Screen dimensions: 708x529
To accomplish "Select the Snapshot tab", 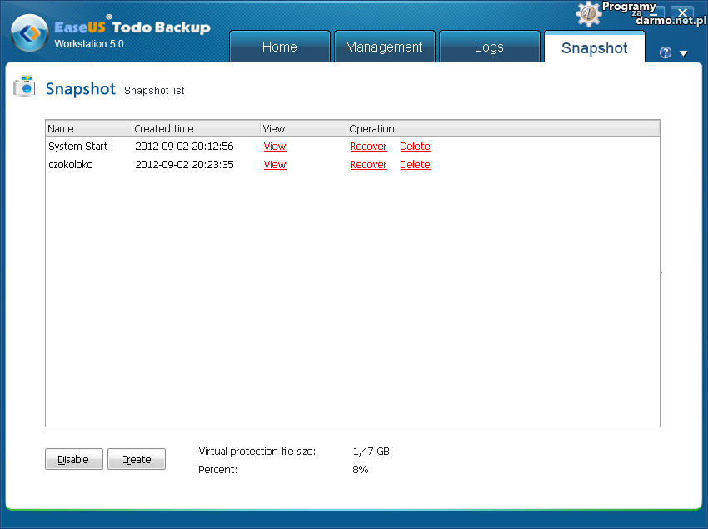I will coord(594,47).
